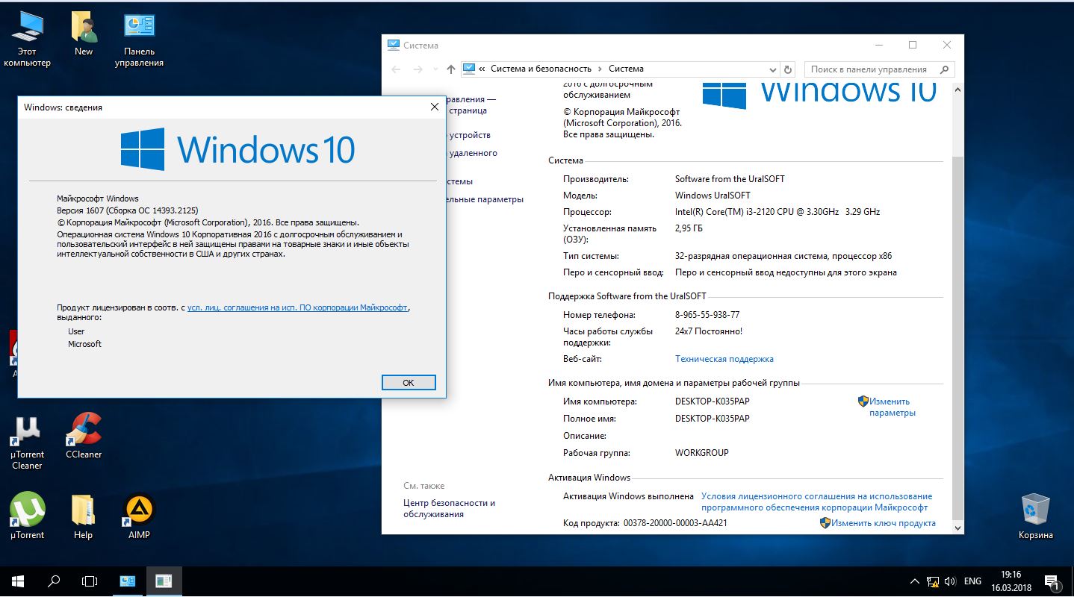The height and width of the screenshot is (597, 1074).
Task: Open the taskbar clock showing 19:16
Action: tap(1011, 581)
